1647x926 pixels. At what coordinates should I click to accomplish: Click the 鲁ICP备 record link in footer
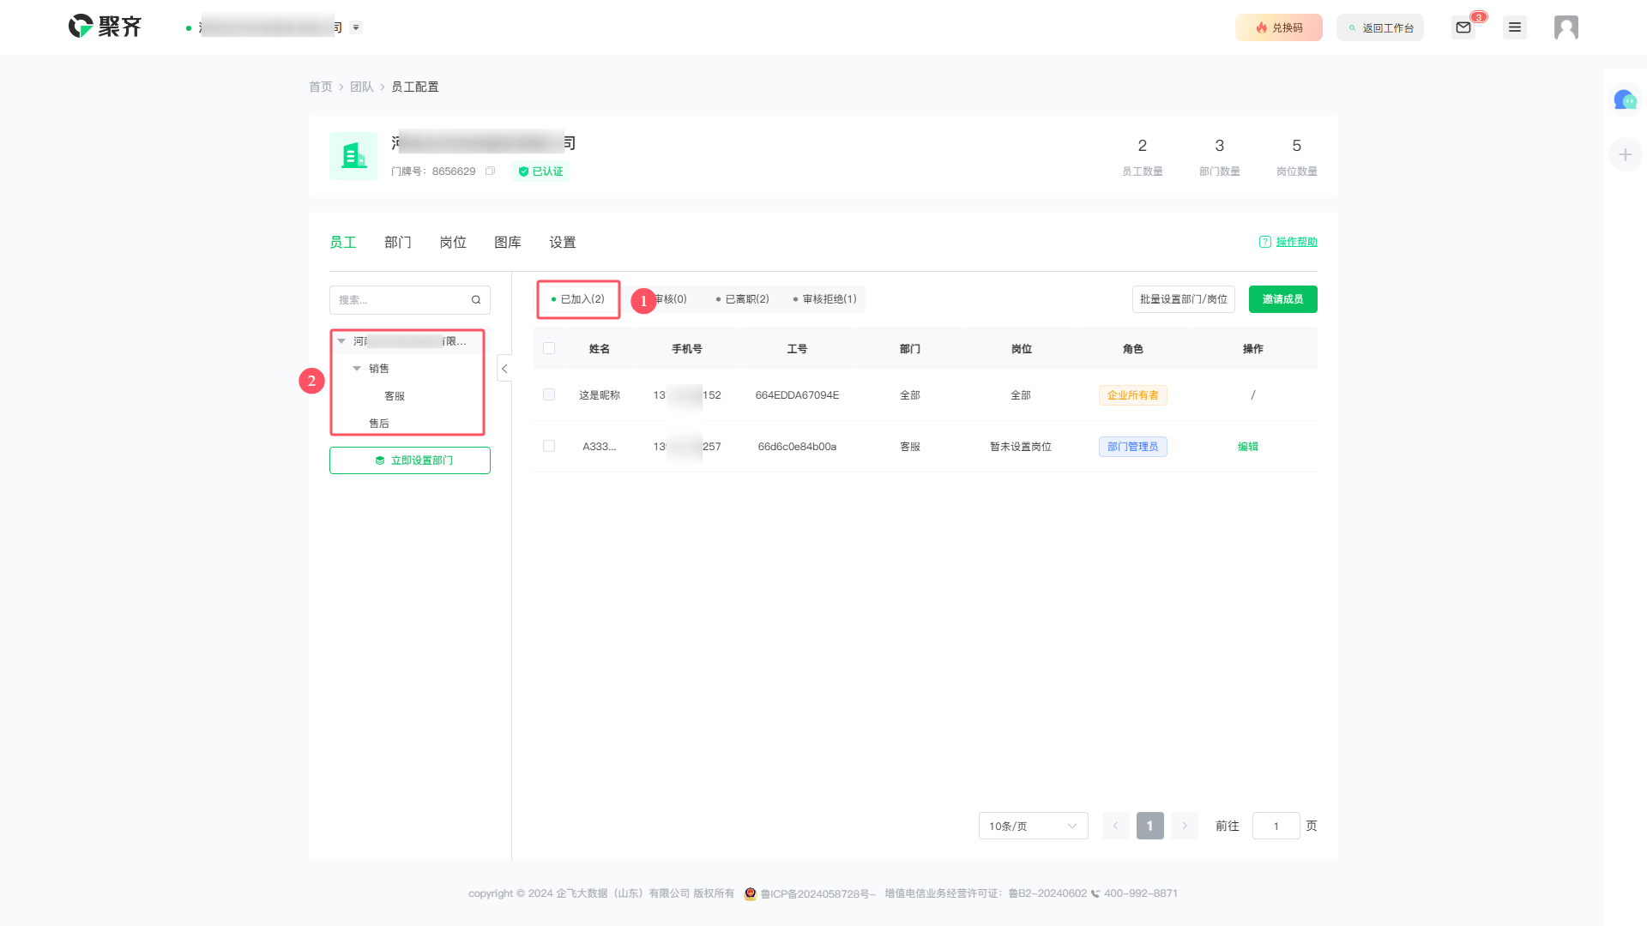click(816, 893)
